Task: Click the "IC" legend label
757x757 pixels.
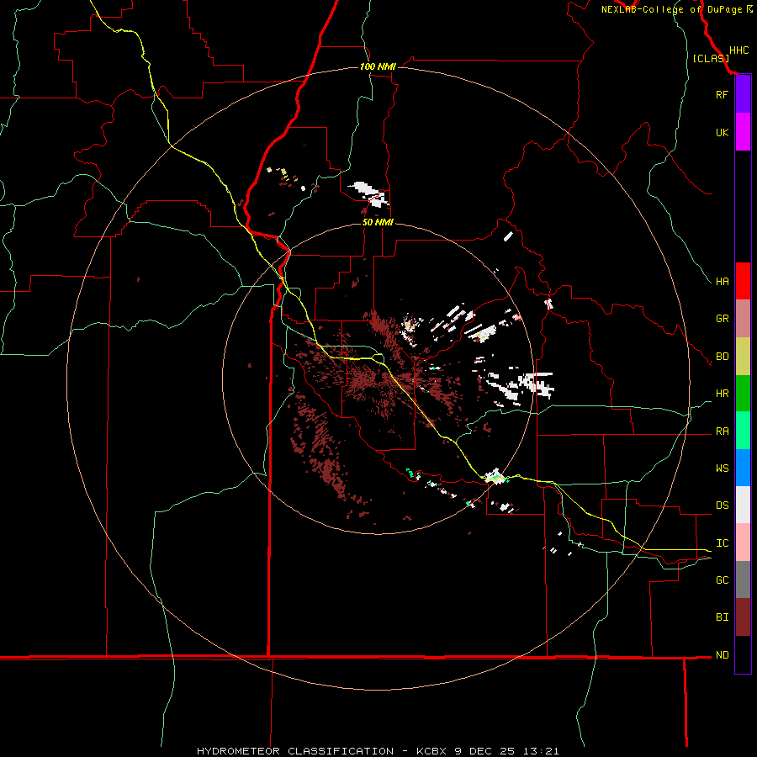Action: [x=722, y=543]
